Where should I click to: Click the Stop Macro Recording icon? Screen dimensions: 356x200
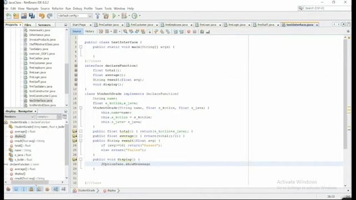tap(195, 32)
